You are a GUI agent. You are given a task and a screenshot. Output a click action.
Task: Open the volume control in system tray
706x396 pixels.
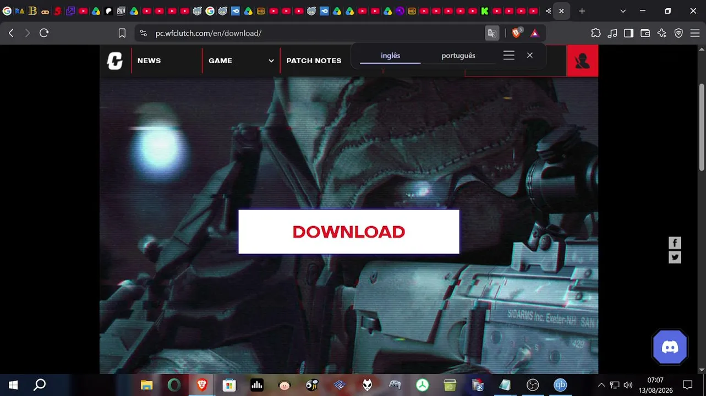(x=628, y=385)
